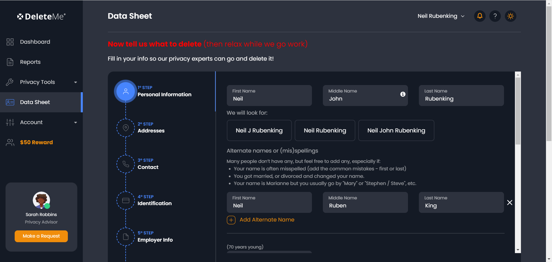
Task: Click the DeleteMe logo
Action: pyautogui.click(x=41, y=16)
